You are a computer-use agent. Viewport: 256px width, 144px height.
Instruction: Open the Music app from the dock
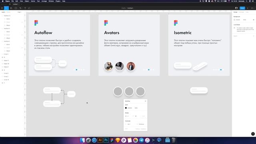(147, 140)
